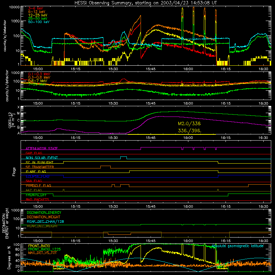Image resolution: width=275 pixels, height=275 pixels.
Task: Click the SC_TRANSMITTER pulse near 15:27
Action: pyautogui.click(x=106, y=167)
